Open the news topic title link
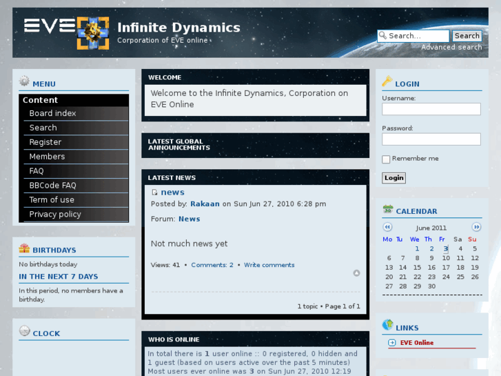The height and width of the screenshot is (376, 501). click(172, 192)
